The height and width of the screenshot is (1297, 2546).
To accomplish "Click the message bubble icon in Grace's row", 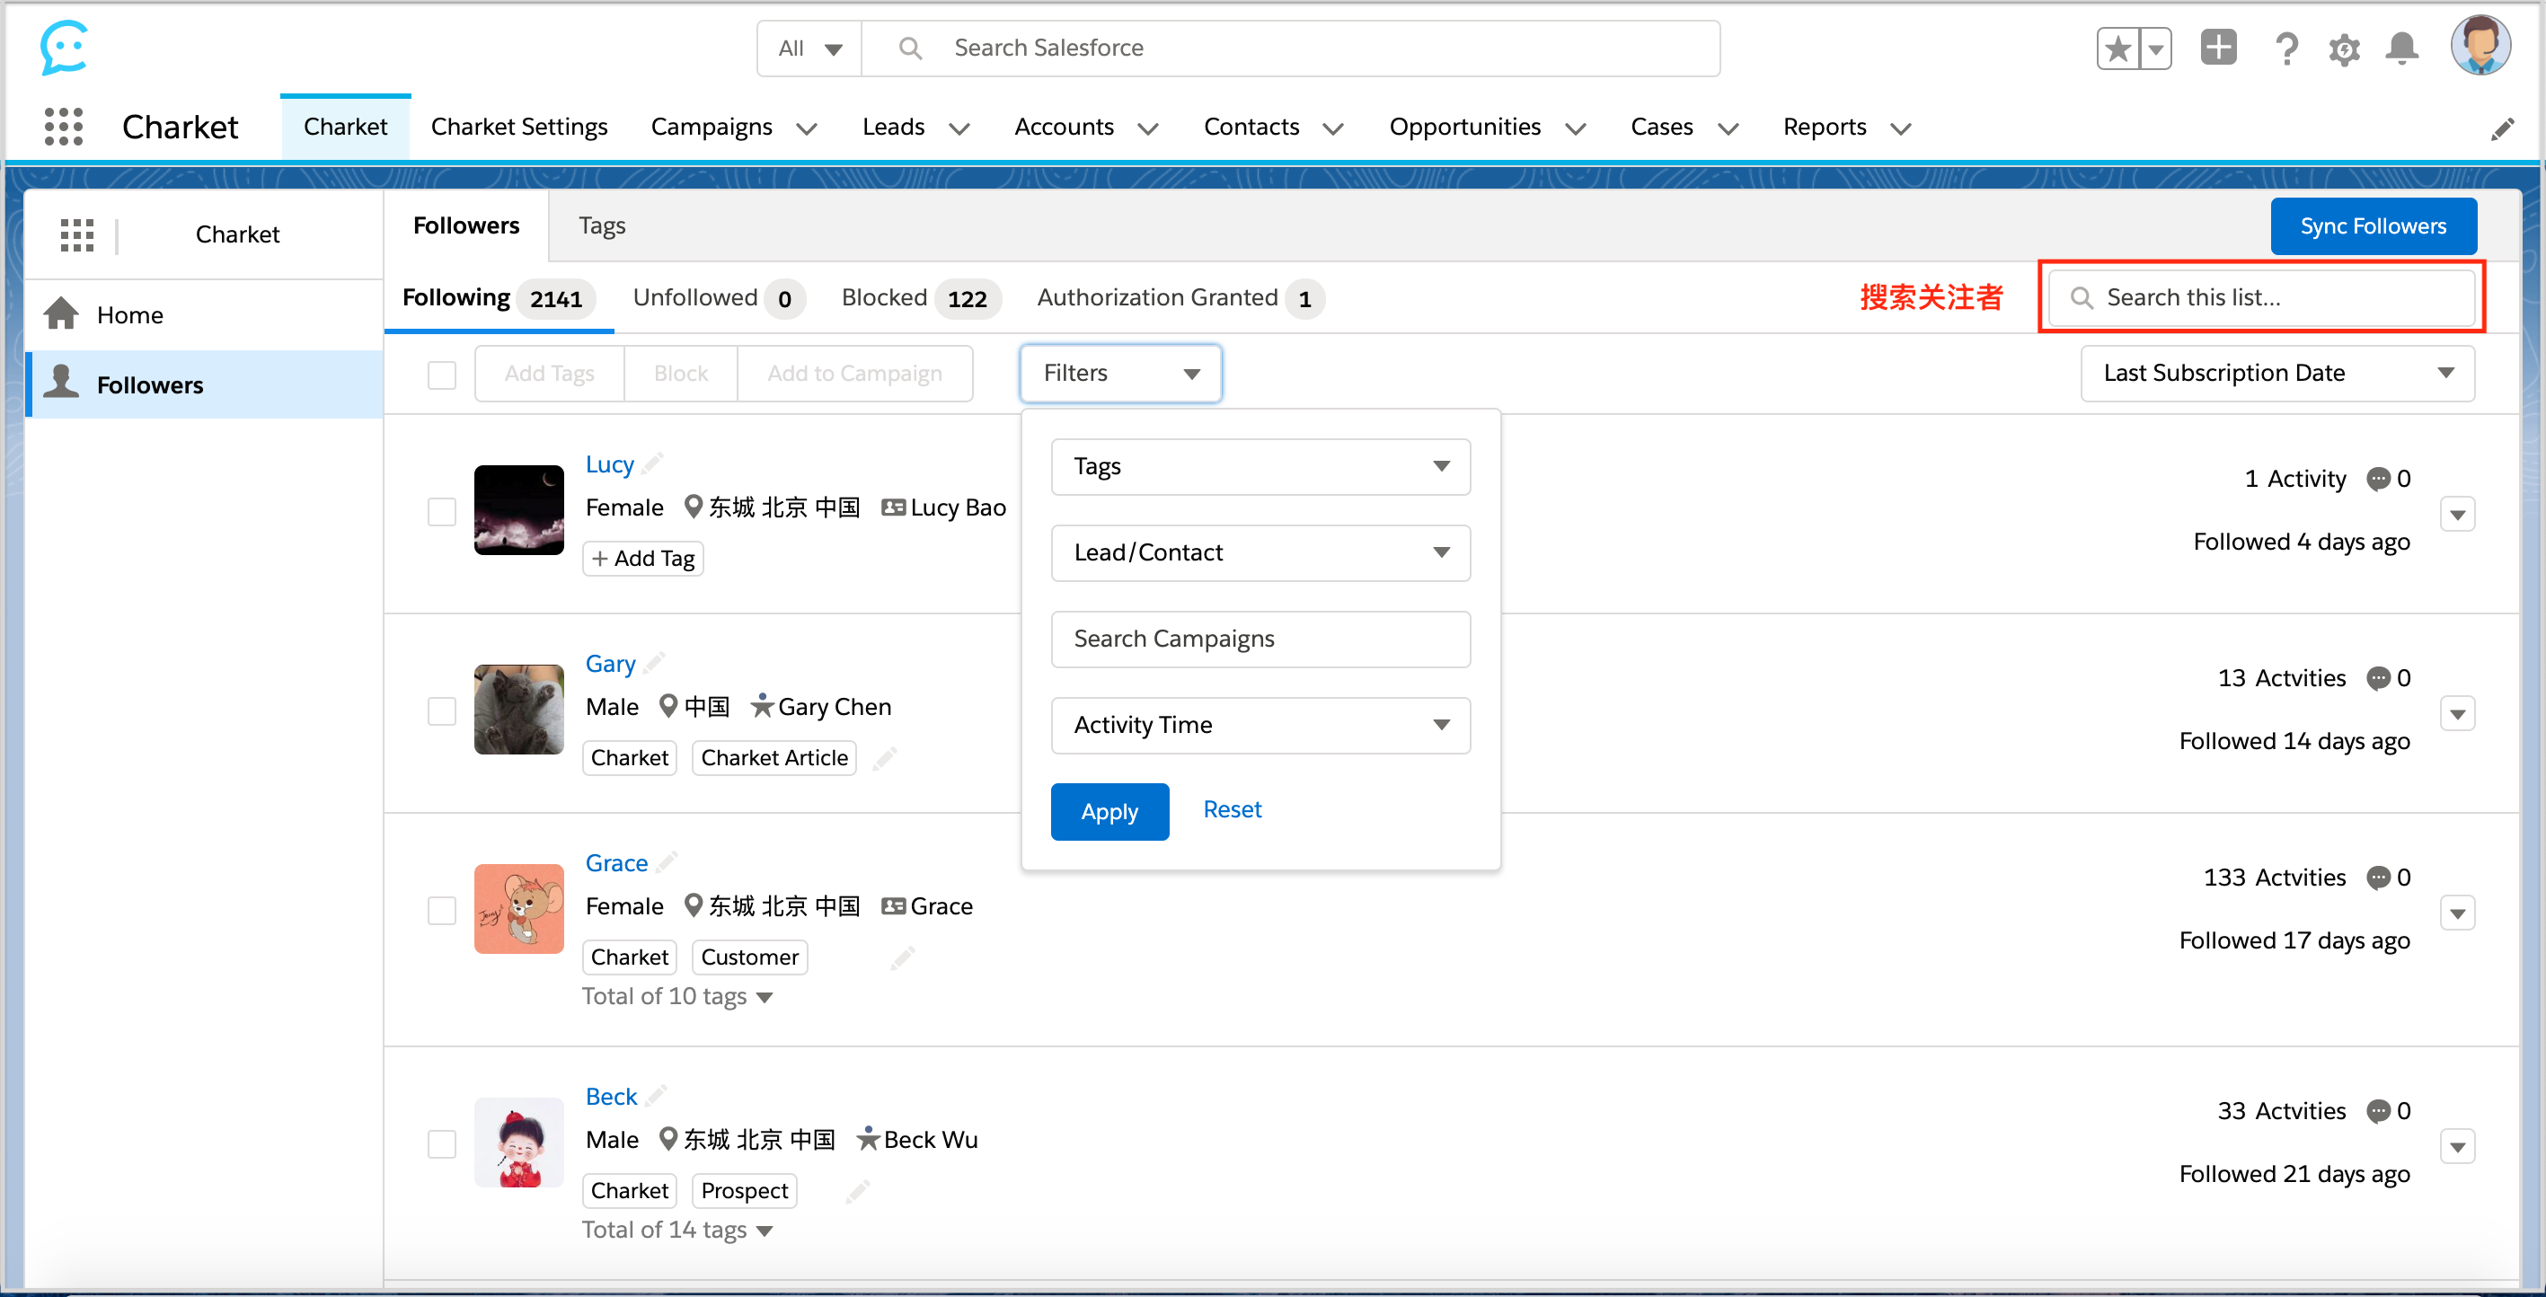I will pos(2378,878).
